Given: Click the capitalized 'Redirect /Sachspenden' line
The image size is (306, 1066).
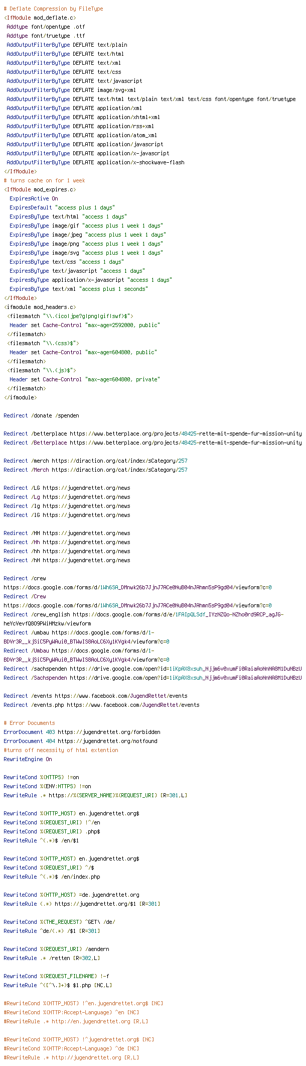Looking at the screenshot, I should click(x=152, y=678).
